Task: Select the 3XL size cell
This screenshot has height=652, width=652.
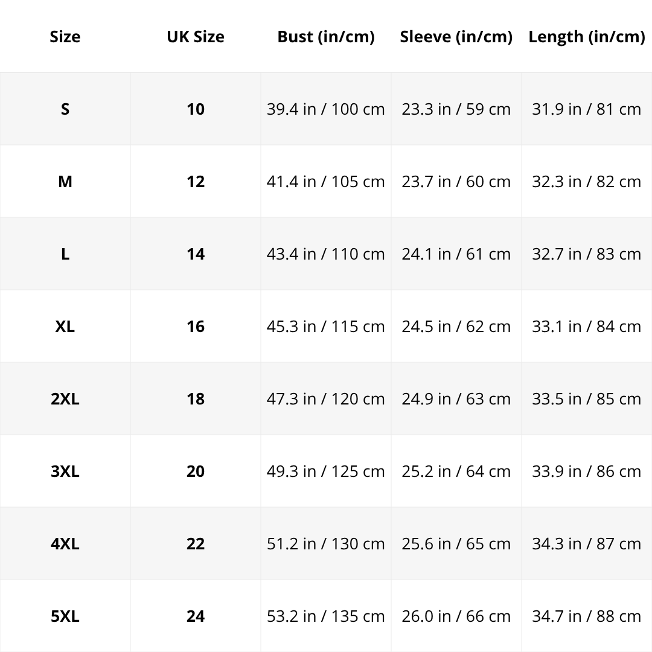Action: [x=65, y=471]
